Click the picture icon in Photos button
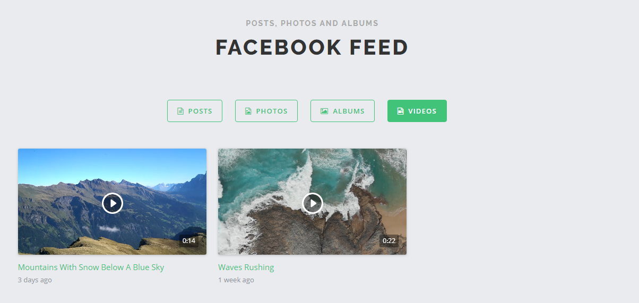 248,111
